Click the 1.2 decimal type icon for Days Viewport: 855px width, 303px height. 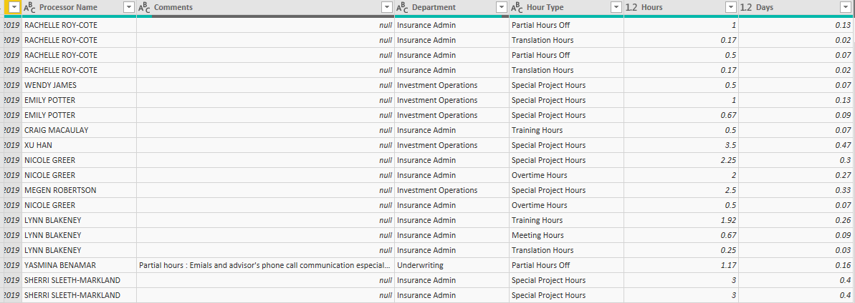tap(746, 8)
